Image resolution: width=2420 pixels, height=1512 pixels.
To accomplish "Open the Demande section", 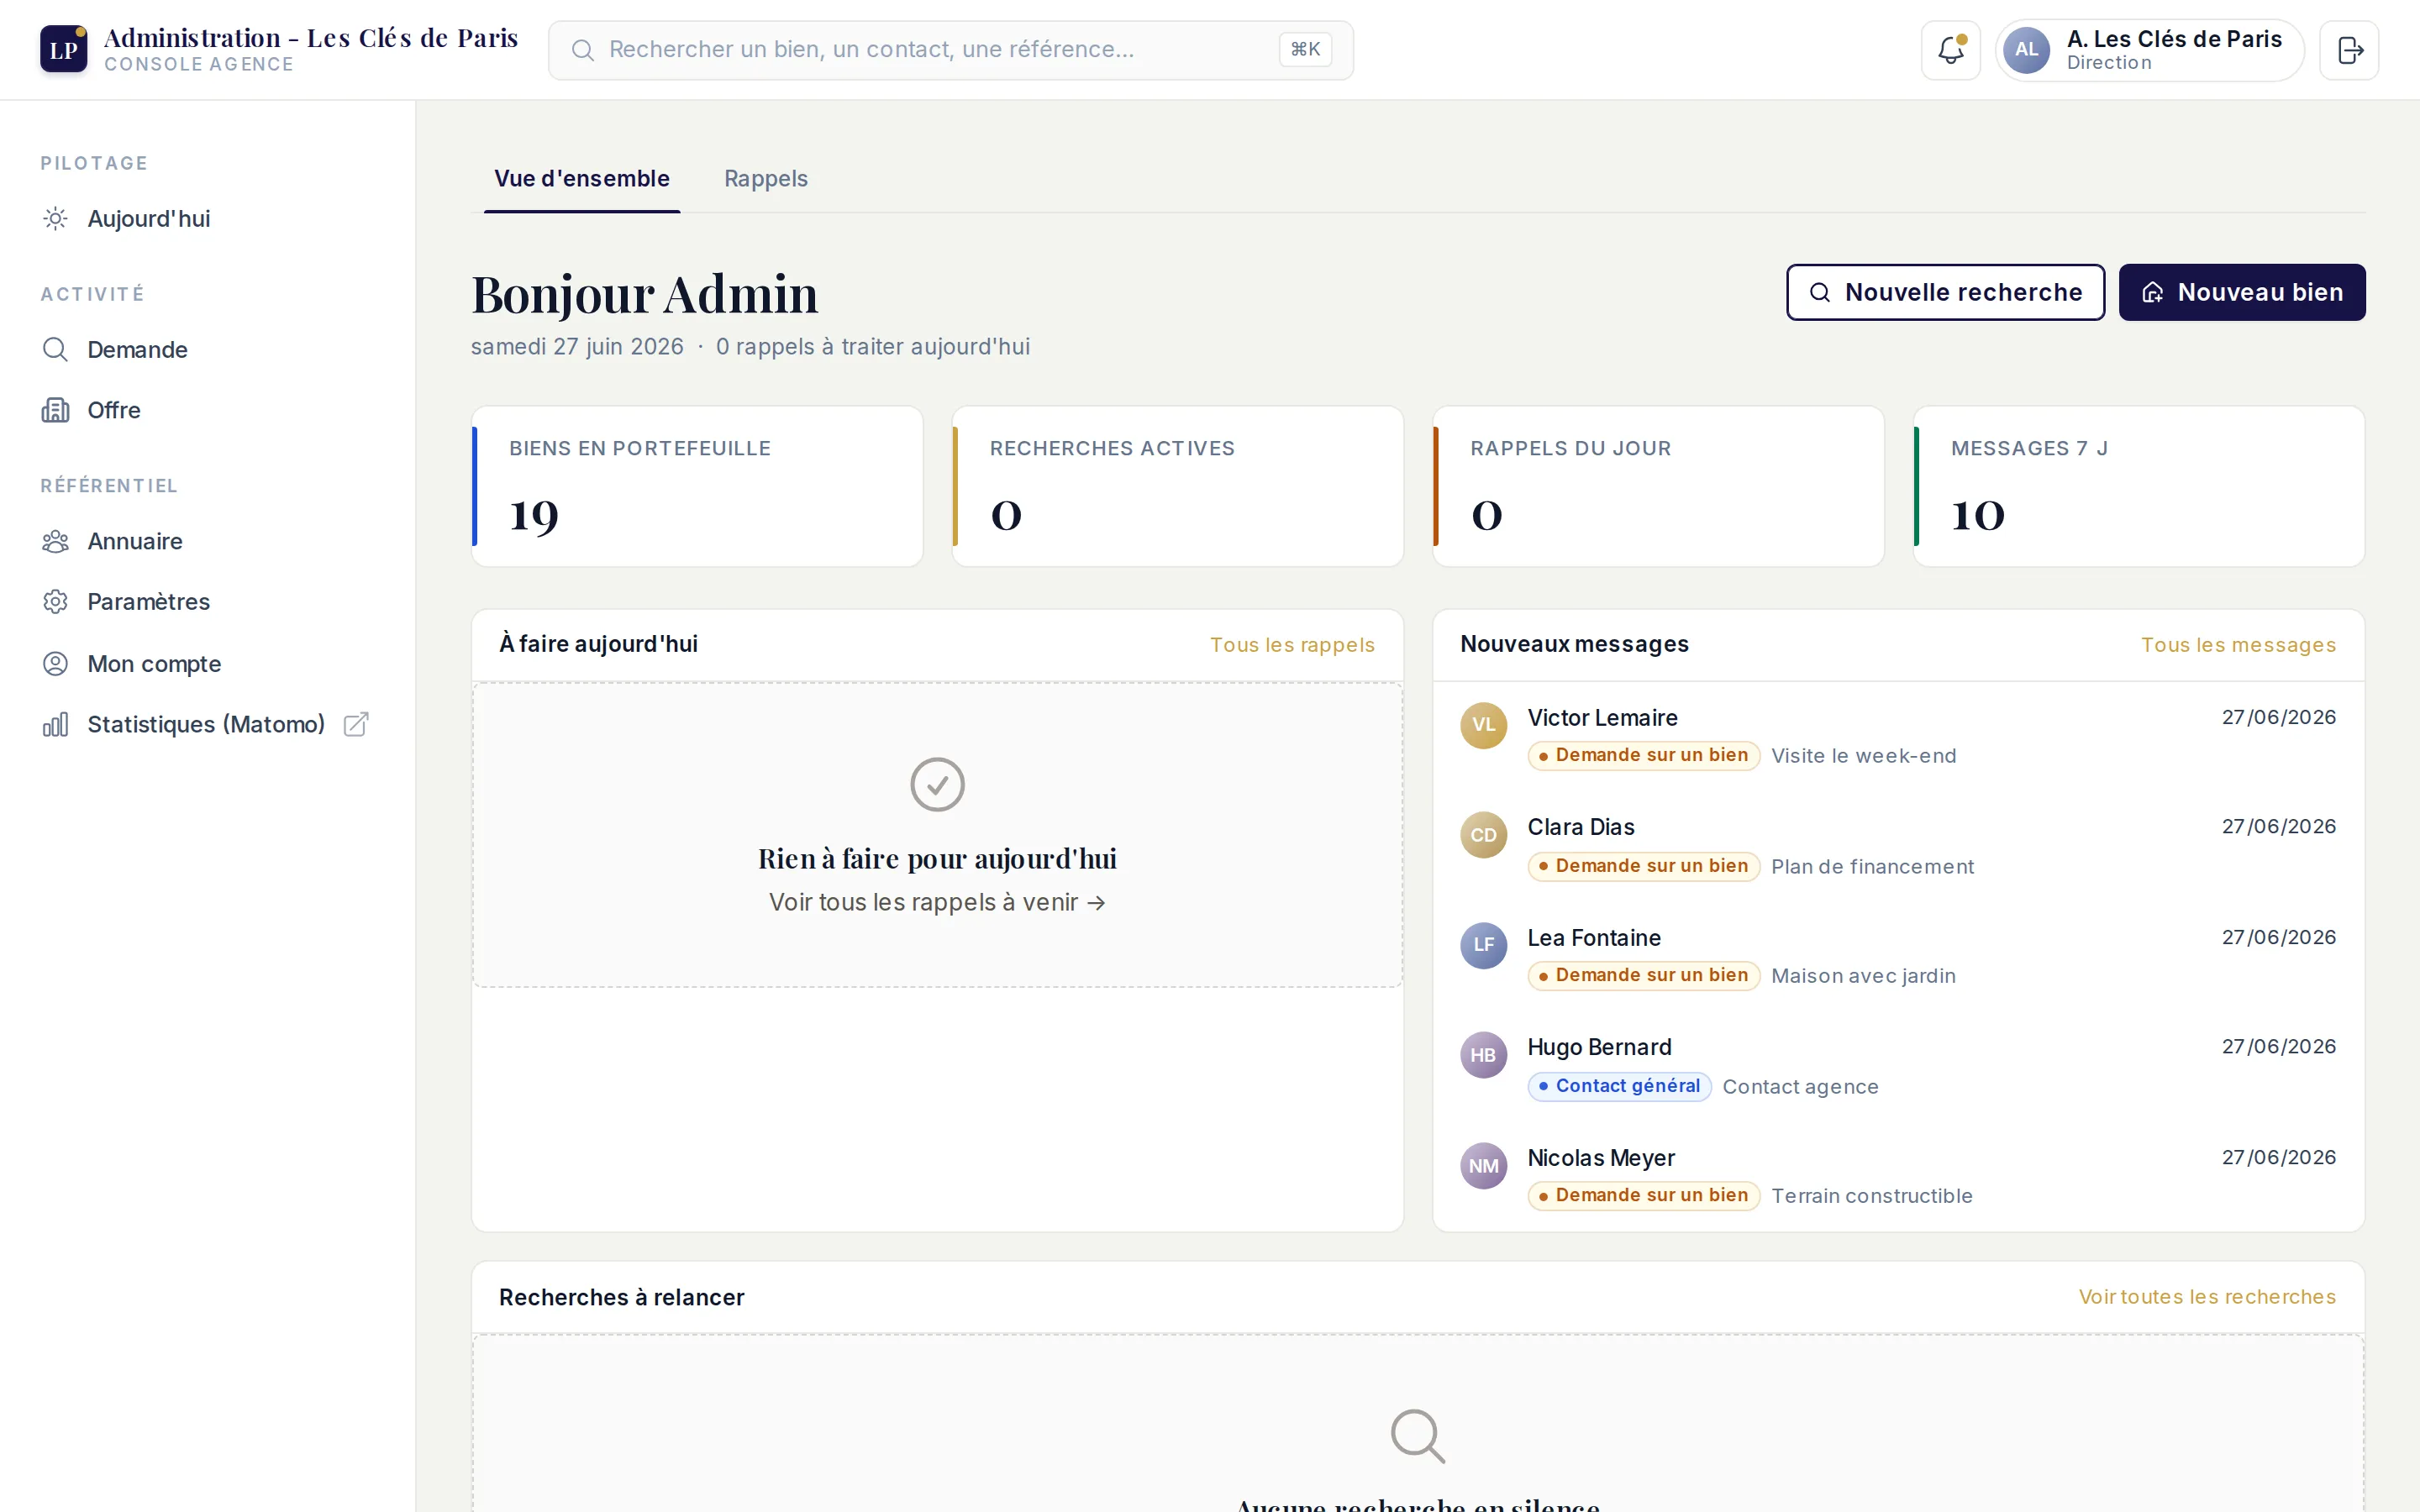I will 207,349.
